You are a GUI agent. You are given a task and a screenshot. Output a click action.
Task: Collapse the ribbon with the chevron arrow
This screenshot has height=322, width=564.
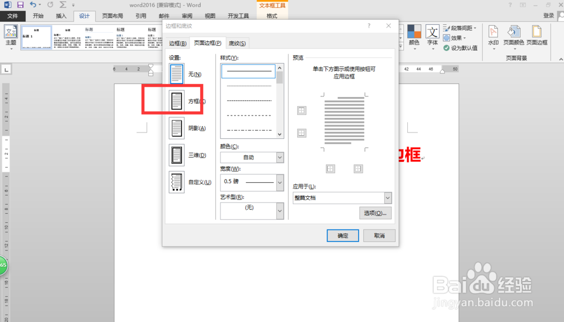tap(561, 59)
